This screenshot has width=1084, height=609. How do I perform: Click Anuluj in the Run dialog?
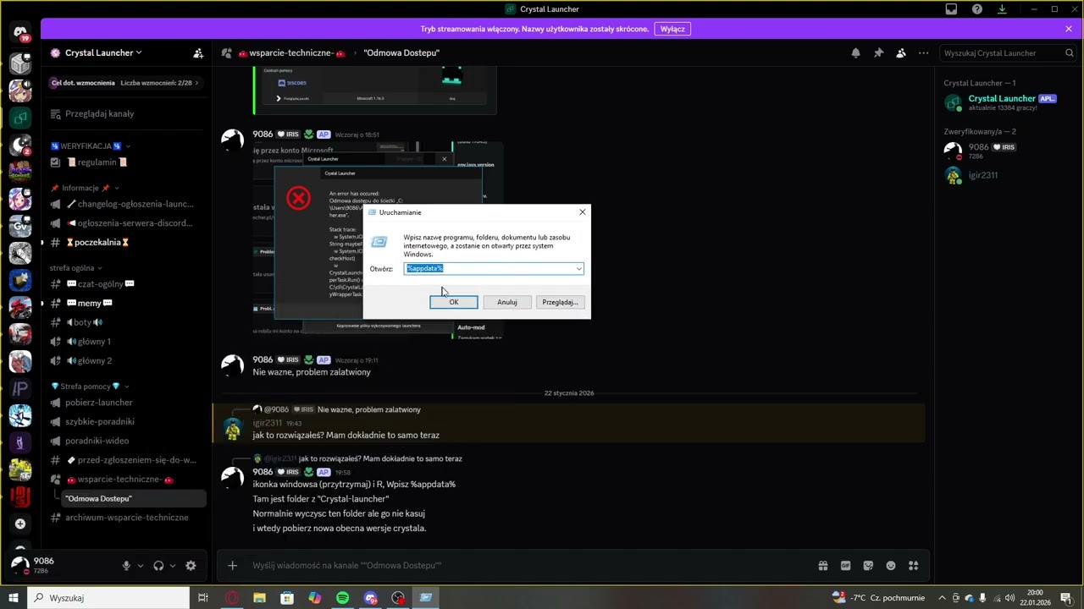click(x=506, y=302)
